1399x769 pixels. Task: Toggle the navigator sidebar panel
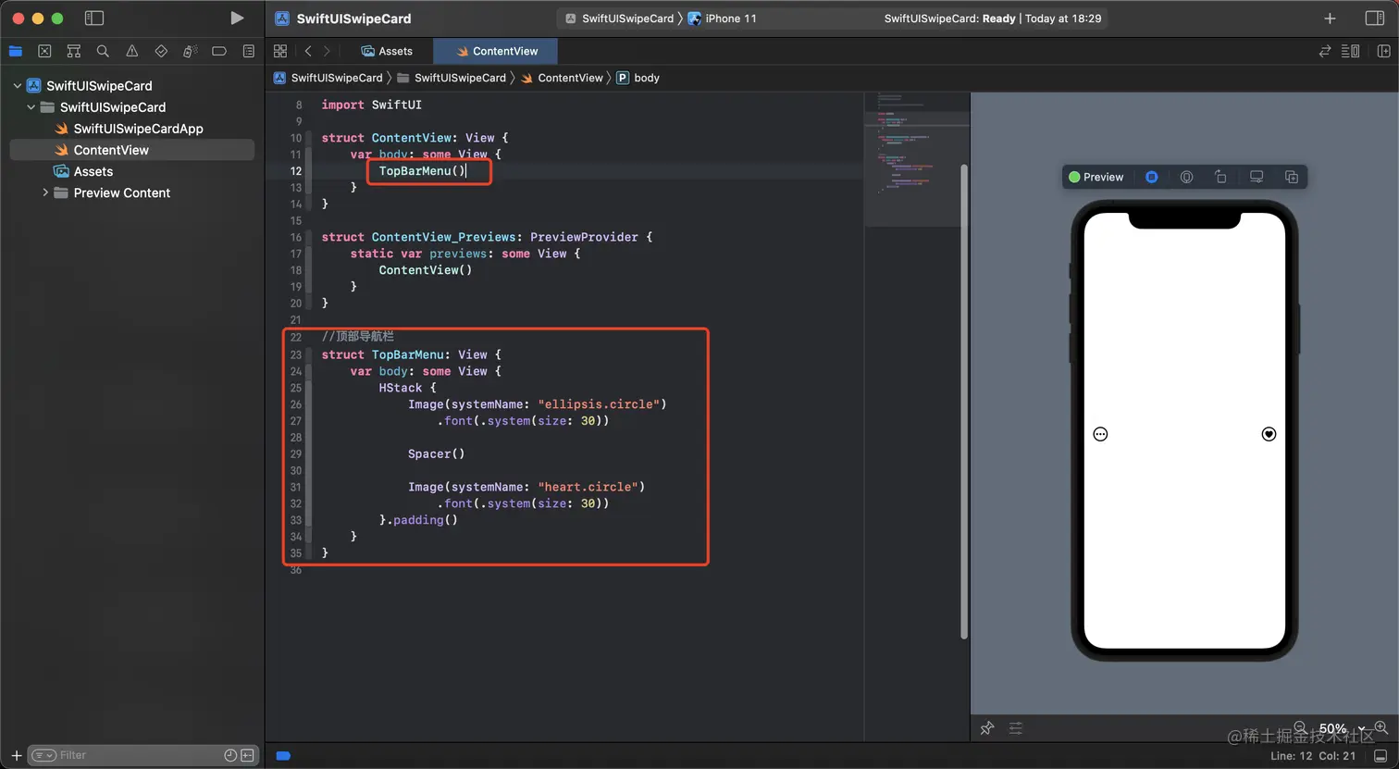(93, 18)
